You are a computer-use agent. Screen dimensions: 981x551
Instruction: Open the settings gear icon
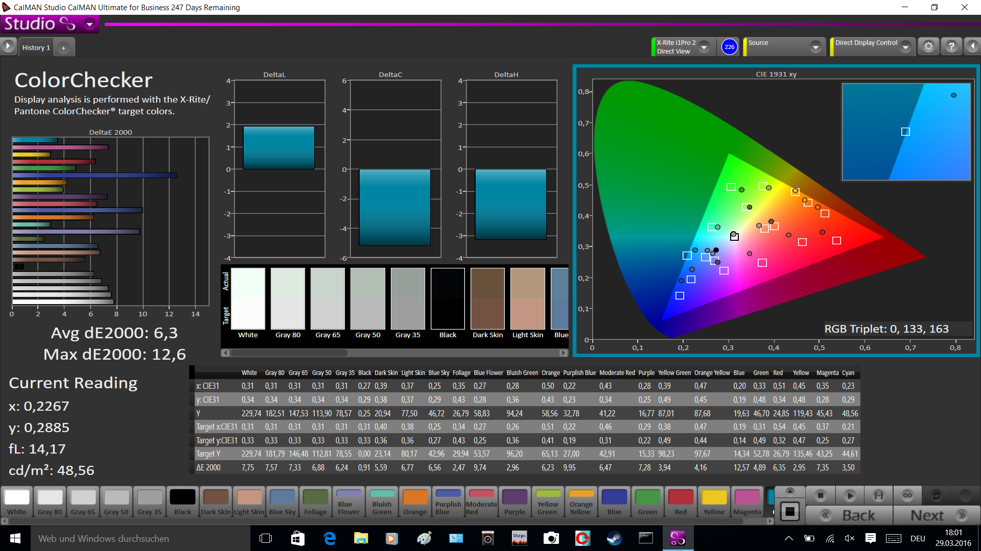pyautogui.click(x=928, y=46)
